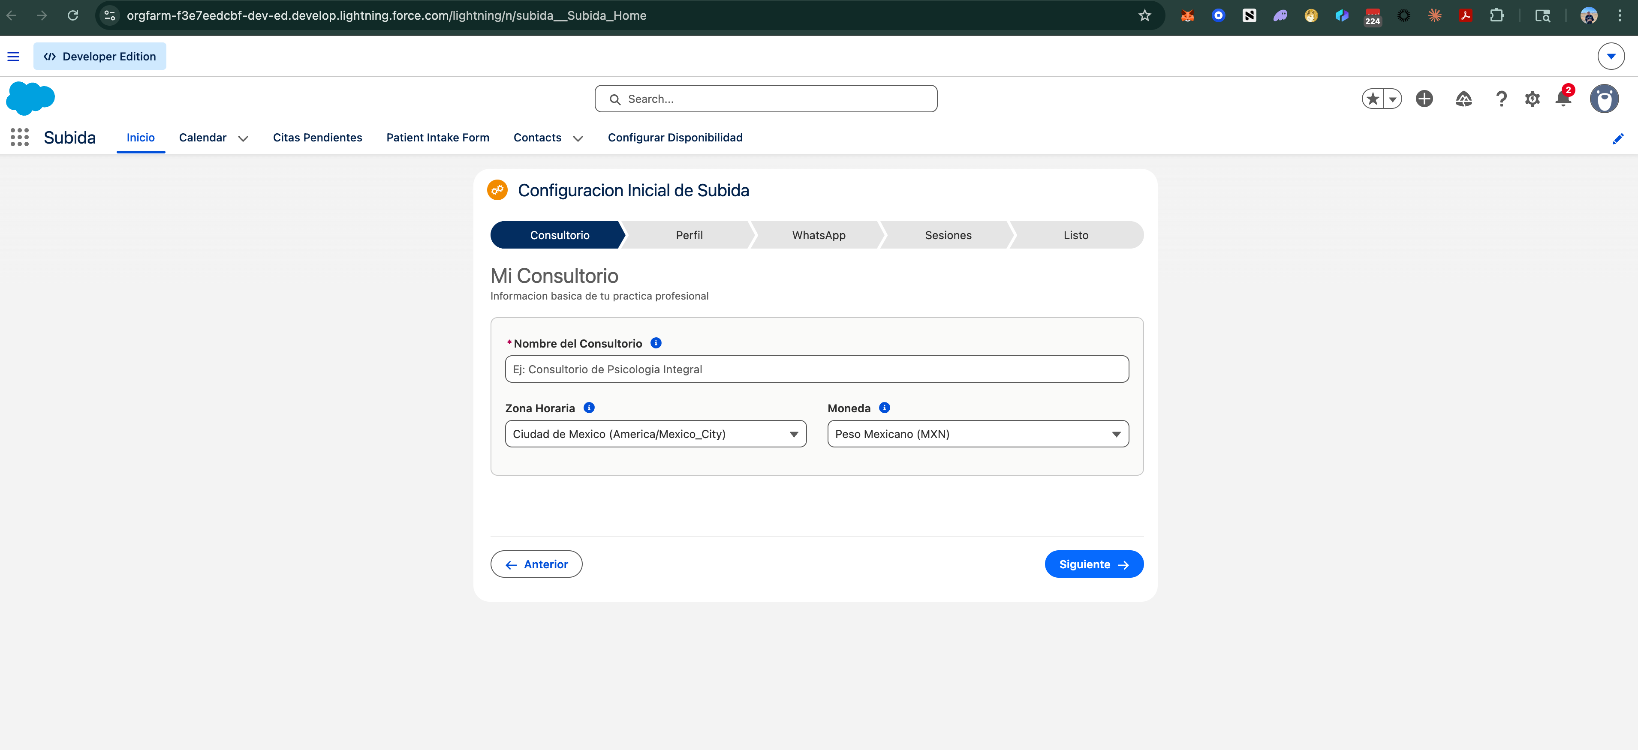Click the favorites star icon
Image resolution: width=1638 pixels, height=750 pixels.
(x=1373, y=99)
